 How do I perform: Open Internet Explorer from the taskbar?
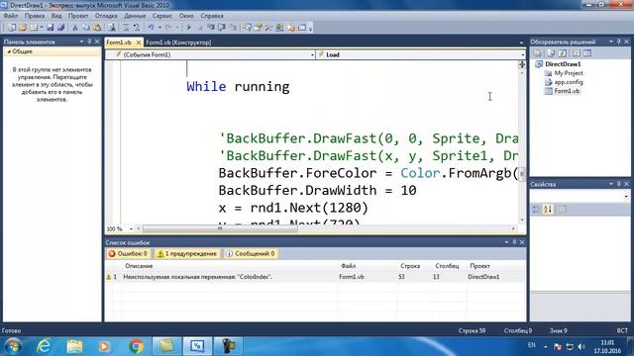44,346
